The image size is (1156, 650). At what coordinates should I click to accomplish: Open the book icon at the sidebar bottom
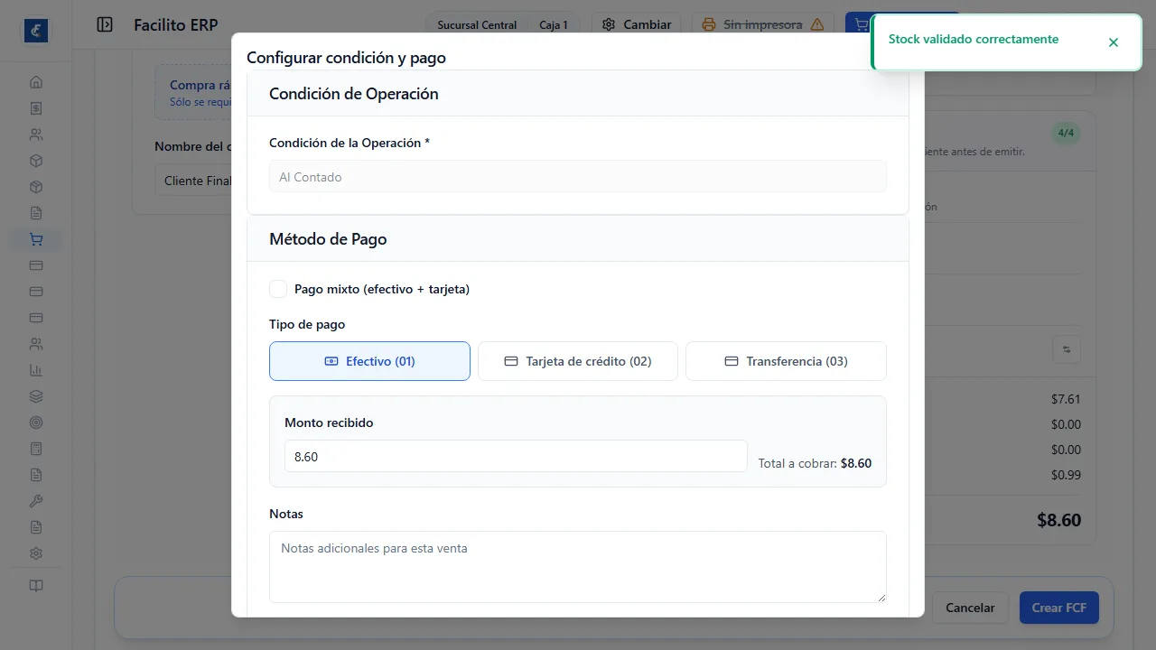tap(36, 586)
